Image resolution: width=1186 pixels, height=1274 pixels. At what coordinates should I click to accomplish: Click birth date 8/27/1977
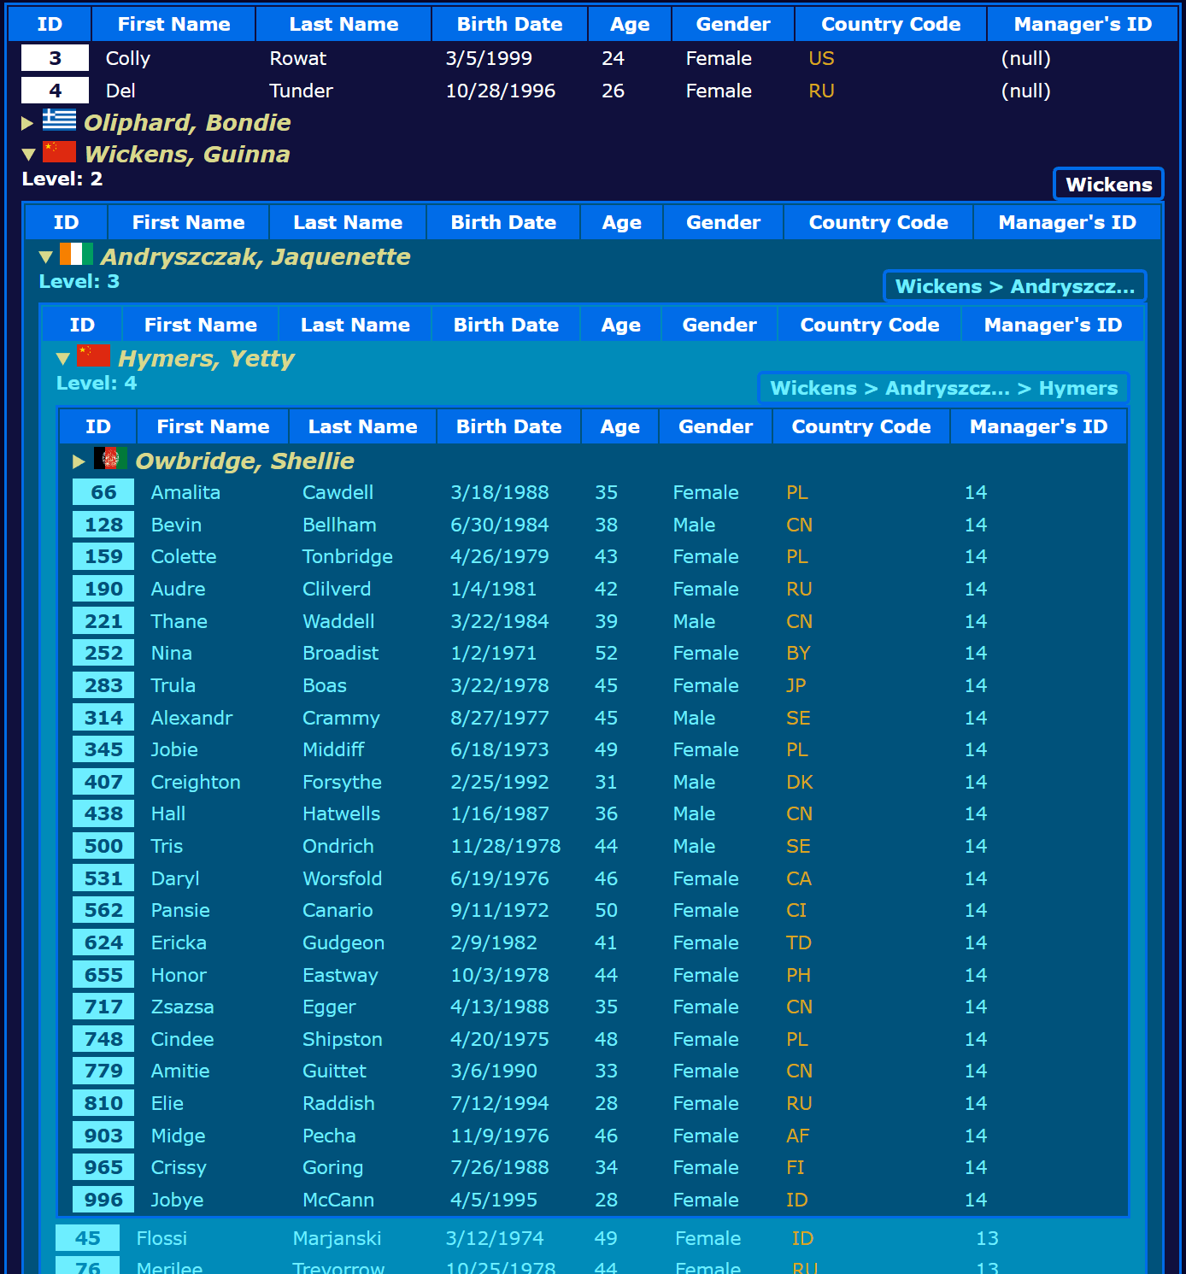(x=499, y=718)
